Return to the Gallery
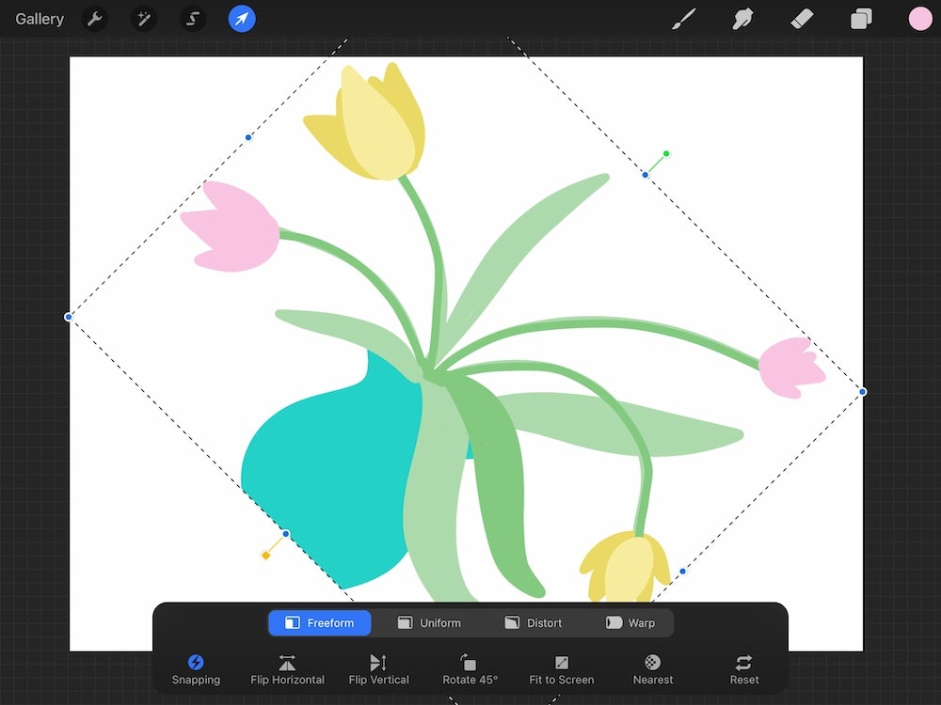 pos(38,18)
